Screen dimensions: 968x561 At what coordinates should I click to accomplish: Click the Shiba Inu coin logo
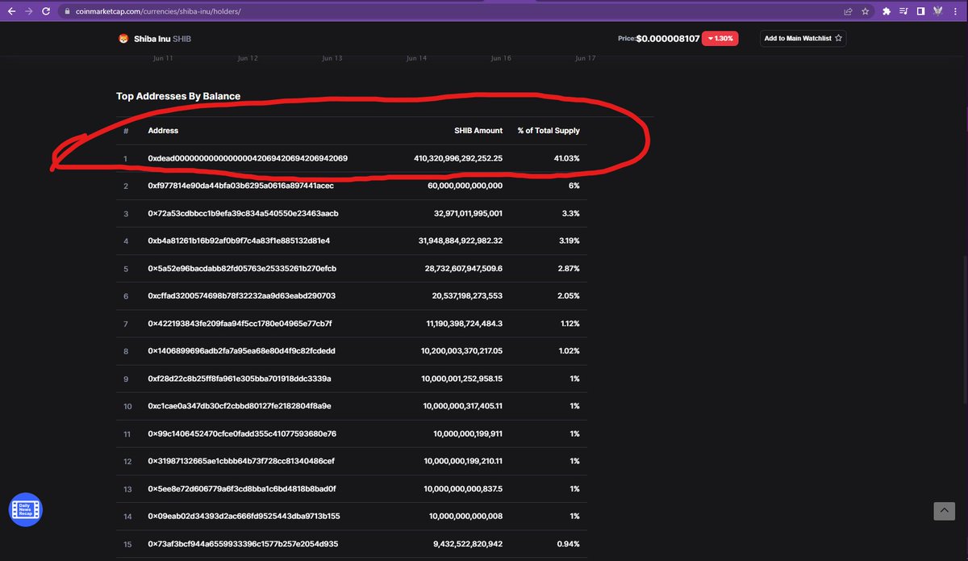[124, 38]
